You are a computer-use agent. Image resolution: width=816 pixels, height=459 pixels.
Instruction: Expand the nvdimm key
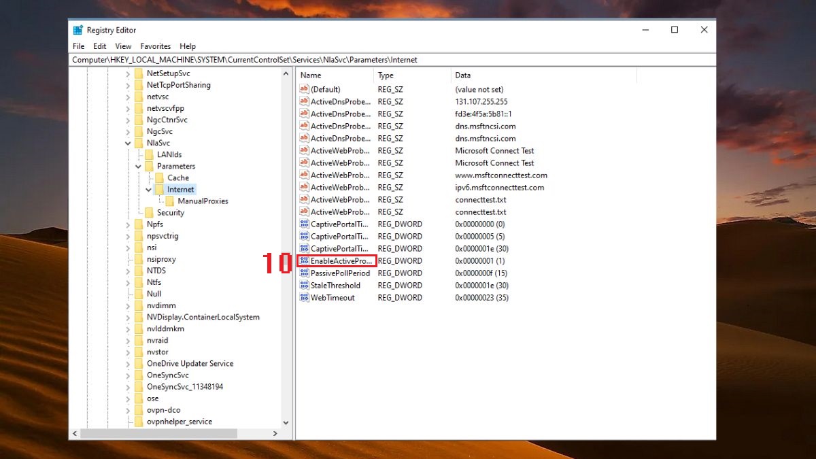tap(128, 305)
